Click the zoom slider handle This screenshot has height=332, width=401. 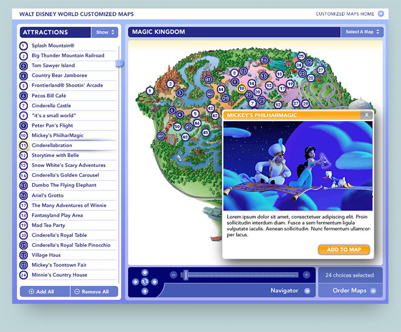pos(184,275)
